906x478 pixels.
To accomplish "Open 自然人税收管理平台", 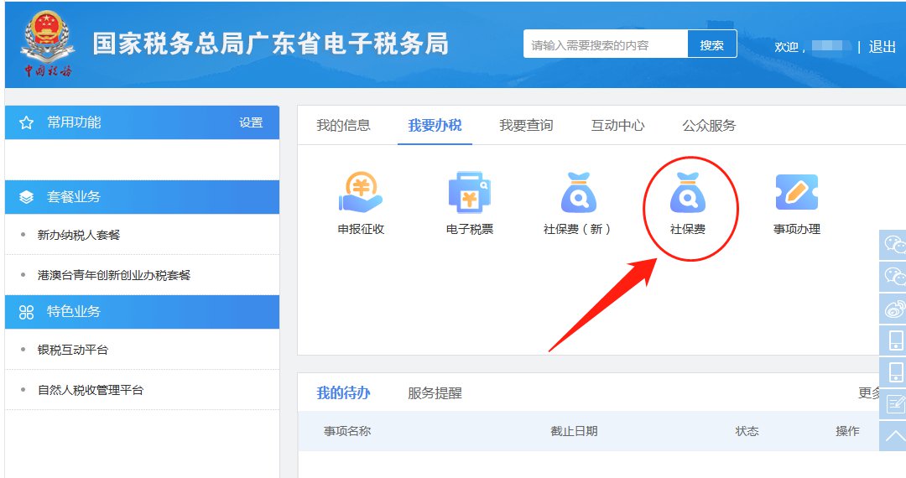I will 90,390.
